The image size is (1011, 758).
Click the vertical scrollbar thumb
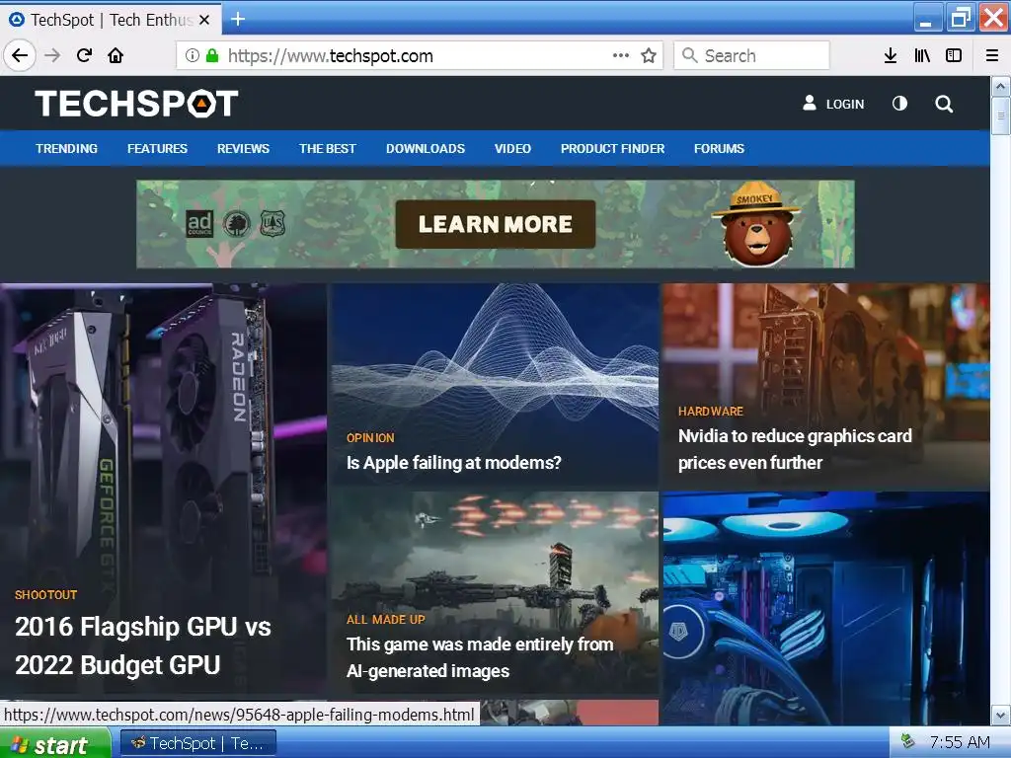point(1000,116)
